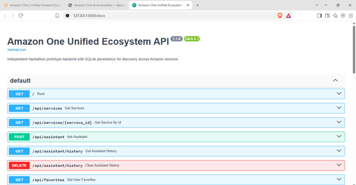Open the Brave VPN shield icon

pyautogui.click(x=343, y=15)
